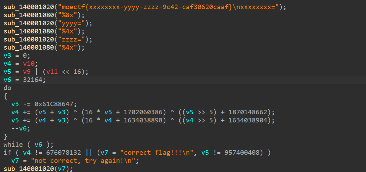Click the constant 1634038898
366x172 pixels.
point(143,120)
